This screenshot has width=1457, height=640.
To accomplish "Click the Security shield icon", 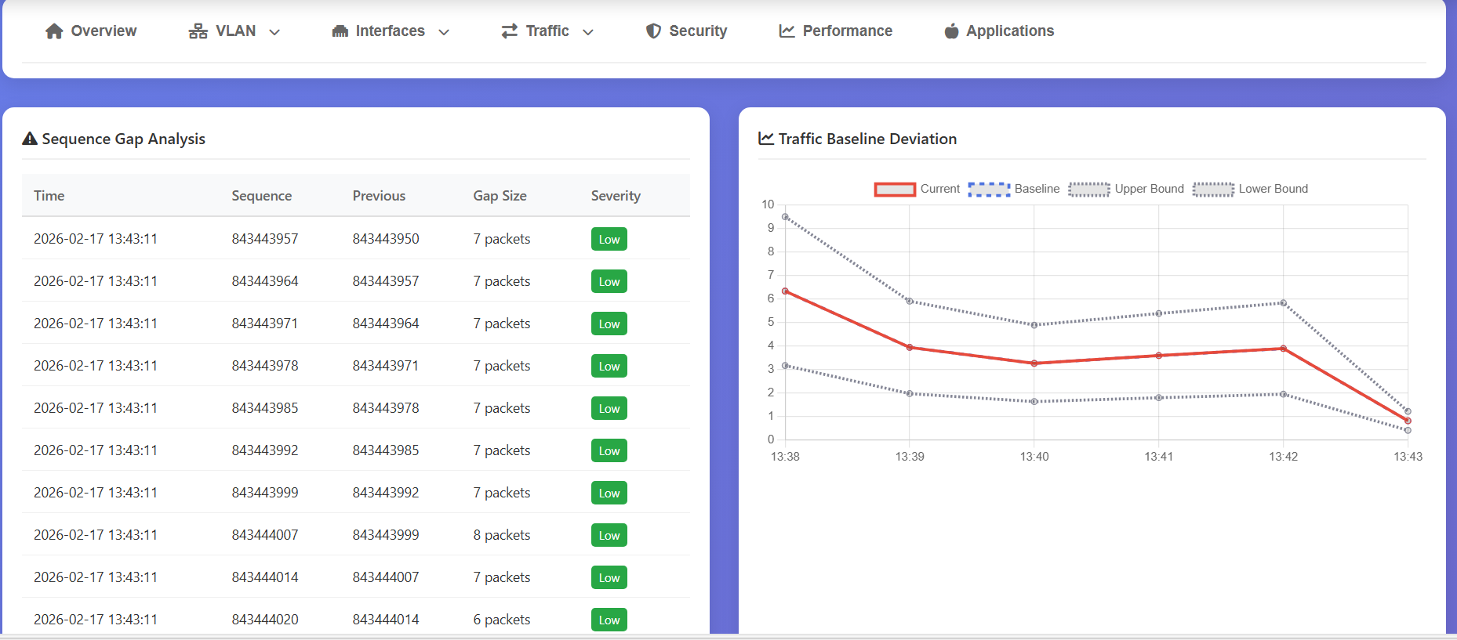I will tap(653, 31).
